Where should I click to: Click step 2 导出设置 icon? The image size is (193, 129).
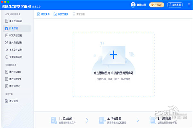102,120
